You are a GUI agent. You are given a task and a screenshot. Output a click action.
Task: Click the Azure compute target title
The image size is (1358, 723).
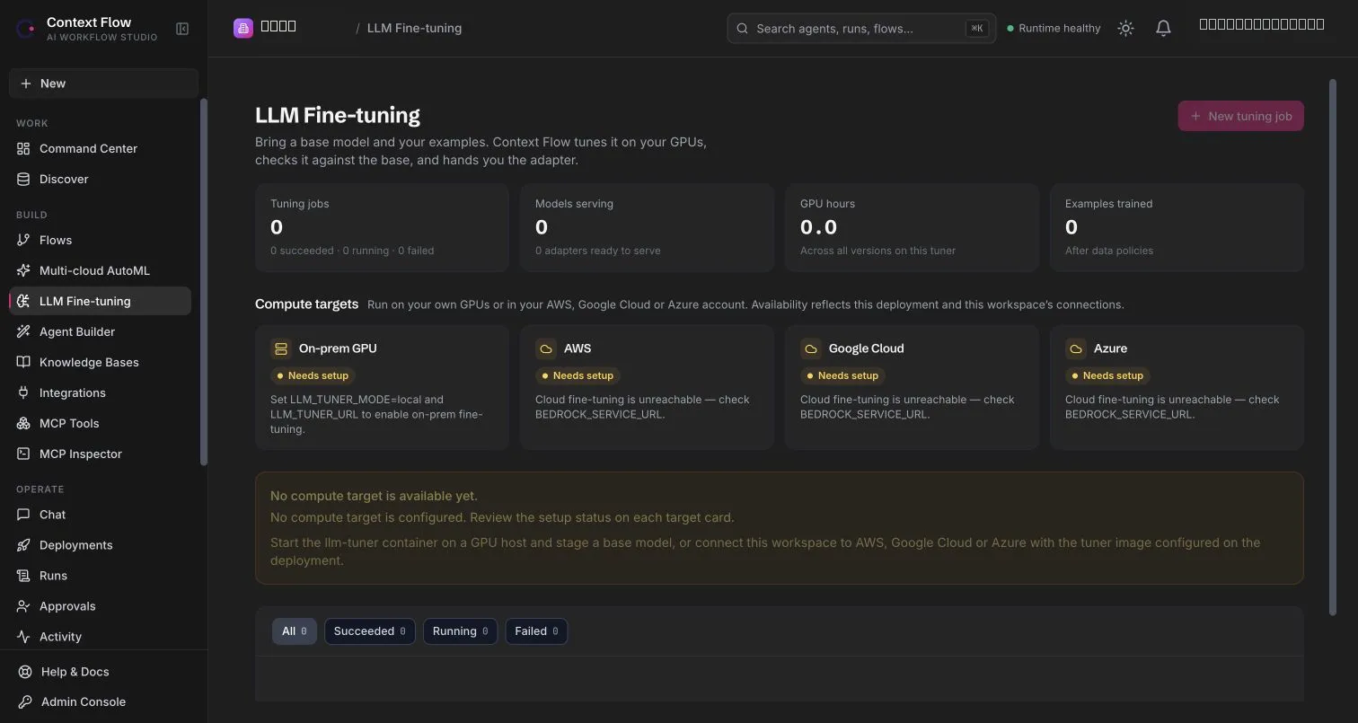pos(1110,348)
